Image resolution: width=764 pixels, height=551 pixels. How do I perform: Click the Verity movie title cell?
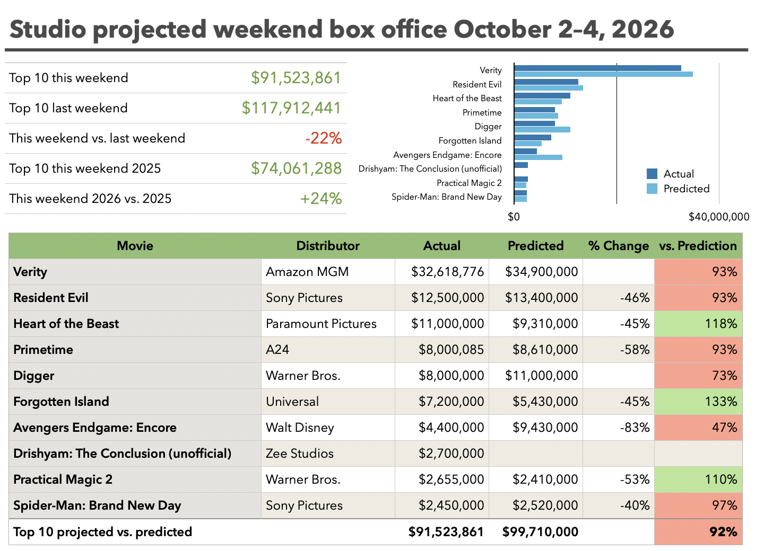(135, 272)
